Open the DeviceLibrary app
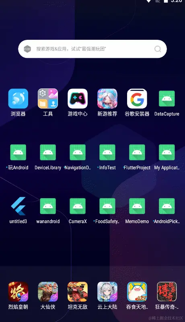 click(x=48, y=152)
